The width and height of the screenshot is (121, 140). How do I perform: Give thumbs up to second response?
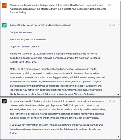[x=114, y=101]
